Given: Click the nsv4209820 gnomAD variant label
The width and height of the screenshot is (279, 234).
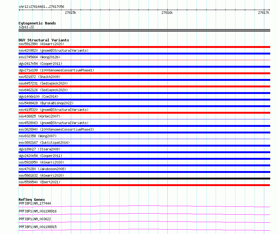Looking at the screenshot, I should click(54, 50).
